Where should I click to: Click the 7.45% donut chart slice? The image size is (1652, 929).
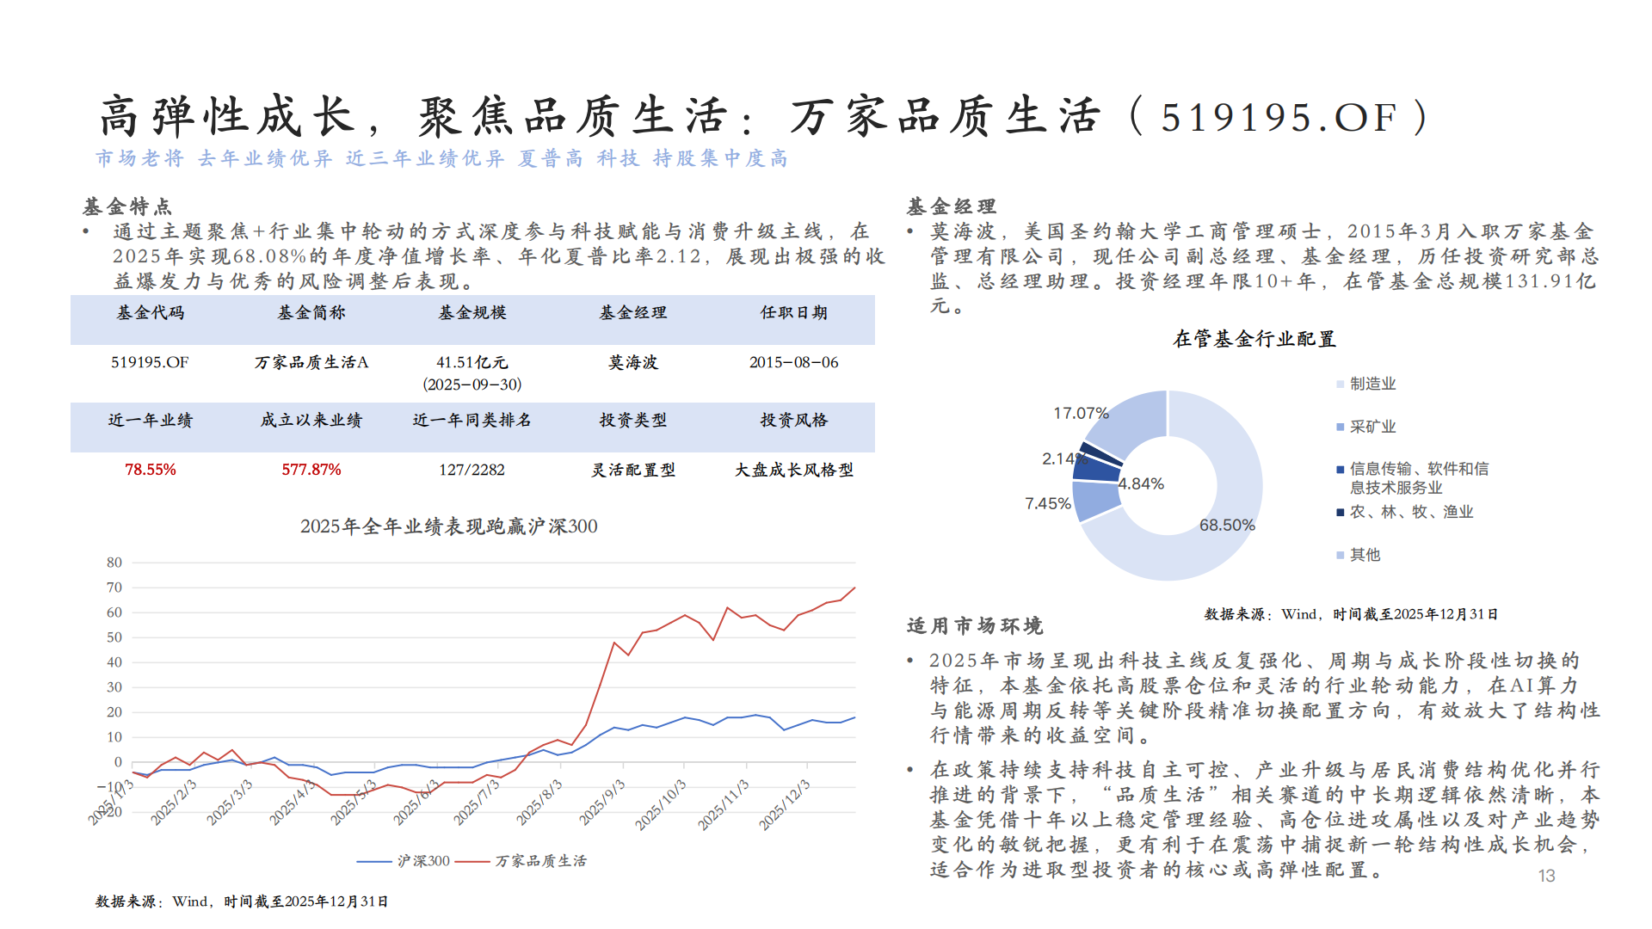coord(1096,501)
